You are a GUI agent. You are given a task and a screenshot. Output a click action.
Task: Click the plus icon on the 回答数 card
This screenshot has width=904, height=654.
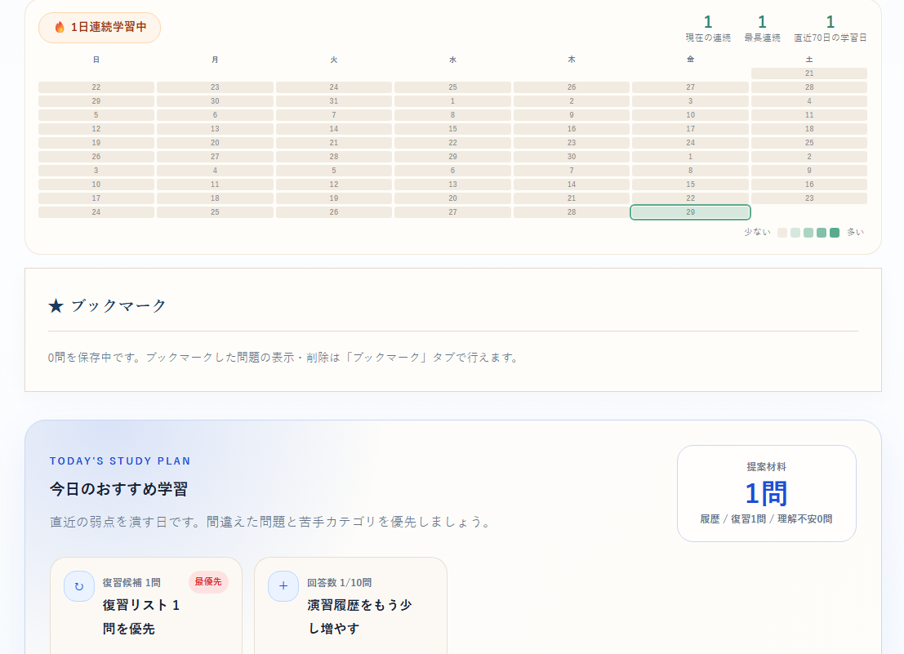(283, 586)
